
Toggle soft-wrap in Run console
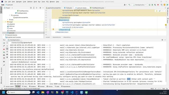7,49
